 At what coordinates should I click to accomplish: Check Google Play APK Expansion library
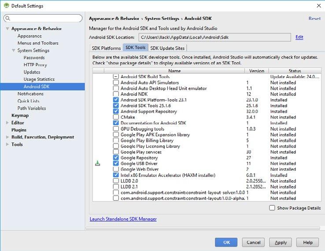click(116, 135)
